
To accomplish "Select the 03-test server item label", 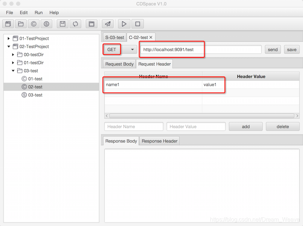I will (x=35, y=95).
